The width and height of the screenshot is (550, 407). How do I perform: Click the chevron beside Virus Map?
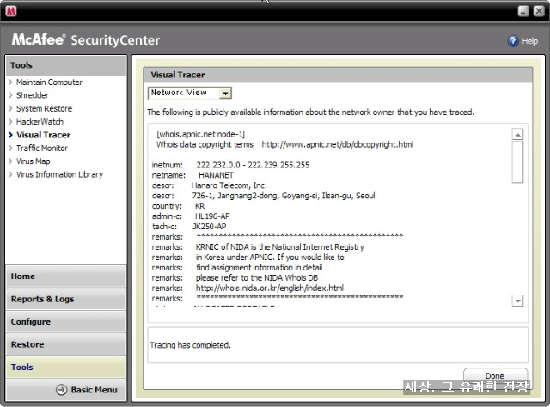pos(10,161)
